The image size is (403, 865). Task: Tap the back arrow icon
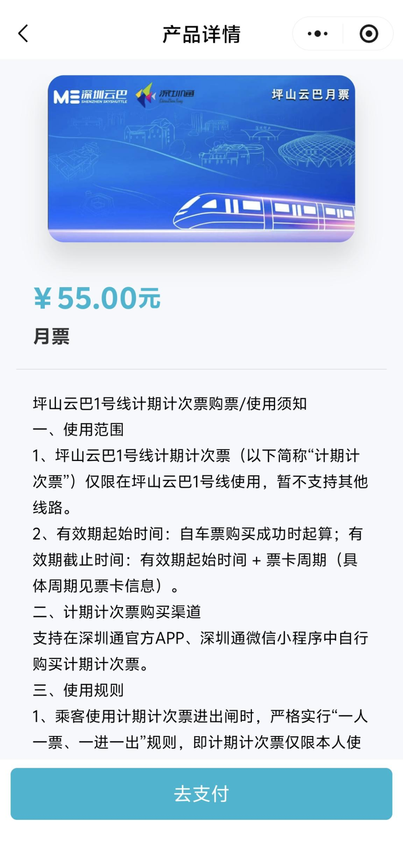coord(23,34)
